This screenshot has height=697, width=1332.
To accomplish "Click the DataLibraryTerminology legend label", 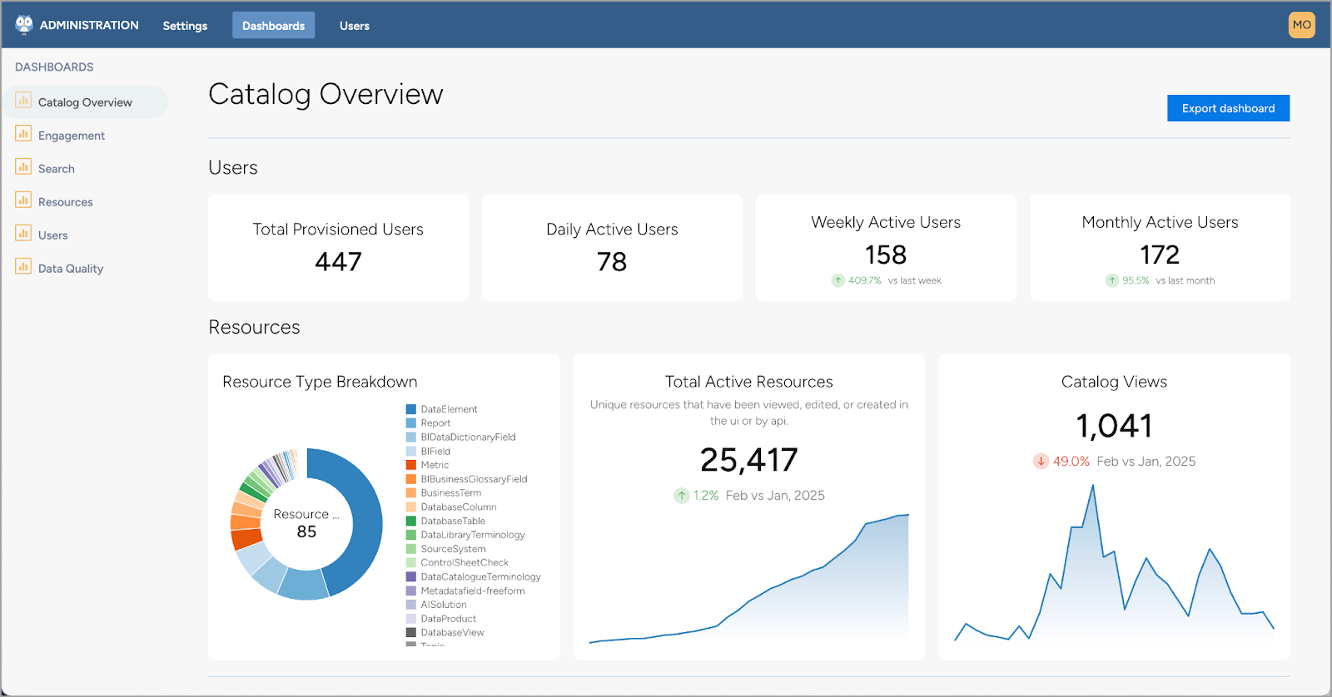I will [x=473, y=535].
